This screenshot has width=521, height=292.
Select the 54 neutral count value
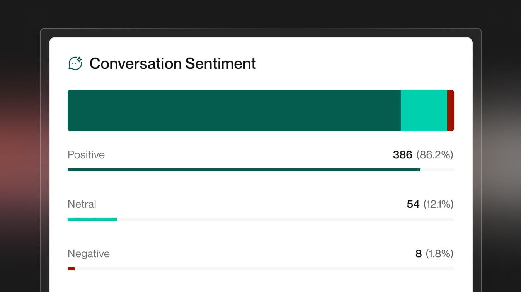tap(413, 204)
